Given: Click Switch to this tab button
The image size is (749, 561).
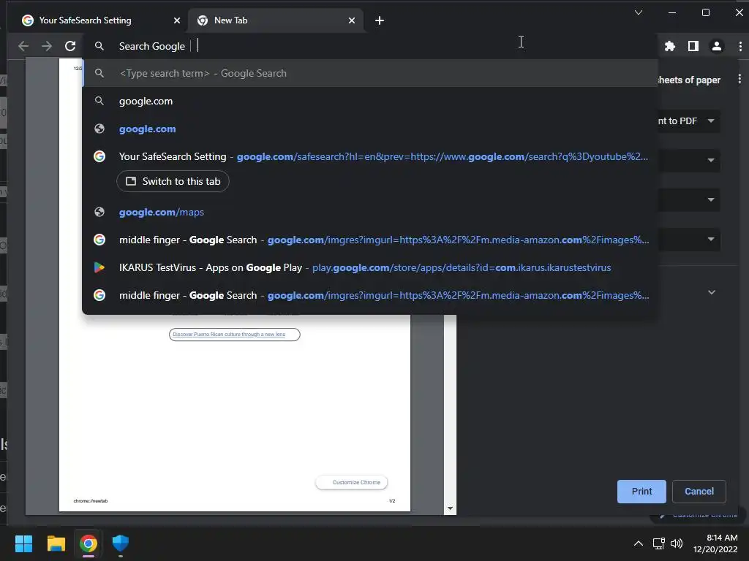Looking at the screenshot, I should coord(173,181).
